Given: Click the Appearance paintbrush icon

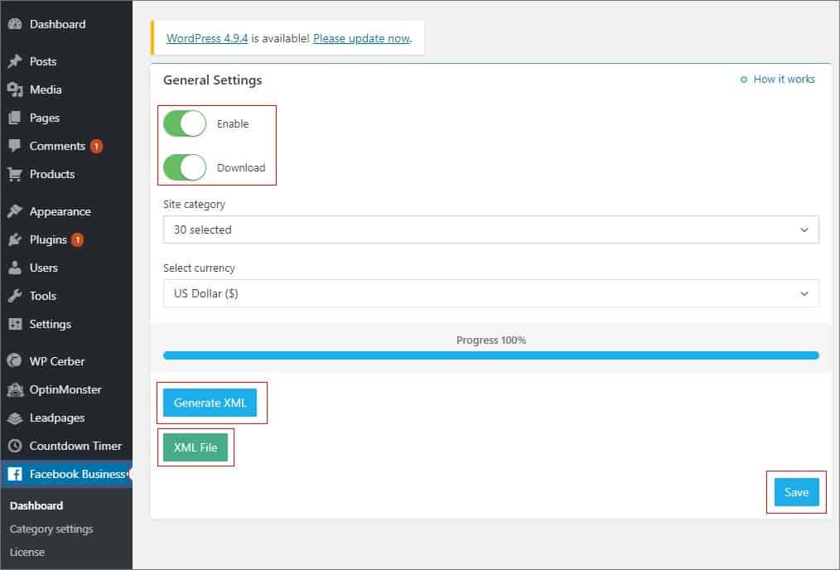Looking at the screenshot, I should pyautogui.click(x=14, y=211).
